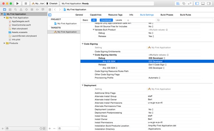Open the Symbol navigator icon
The width and height of the screenshot is (214, 131).
[x=10, y=9]
